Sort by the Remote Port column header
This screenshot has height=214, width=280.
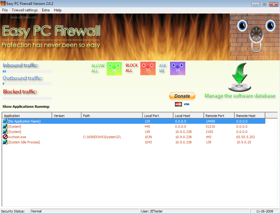219,116
